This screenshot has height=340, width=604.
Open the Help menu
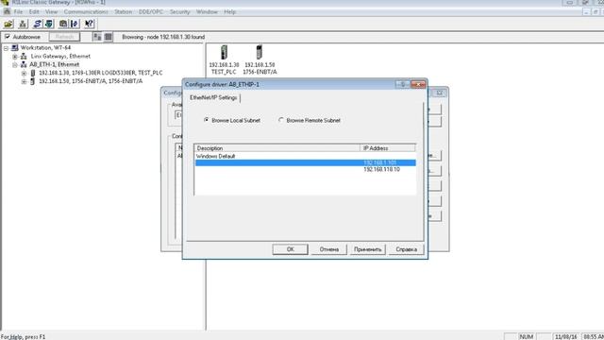click(230, 12)
